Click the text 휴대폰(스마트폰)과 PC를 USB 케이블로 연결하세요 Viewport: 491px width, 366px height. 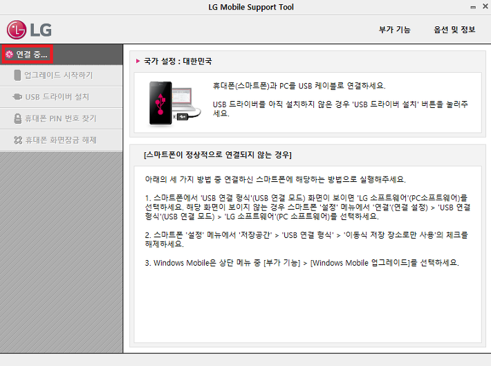point(299,86)
